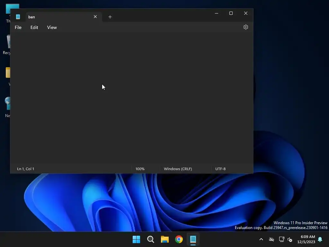Click in the Notepad text editing area

click(131, 98)
